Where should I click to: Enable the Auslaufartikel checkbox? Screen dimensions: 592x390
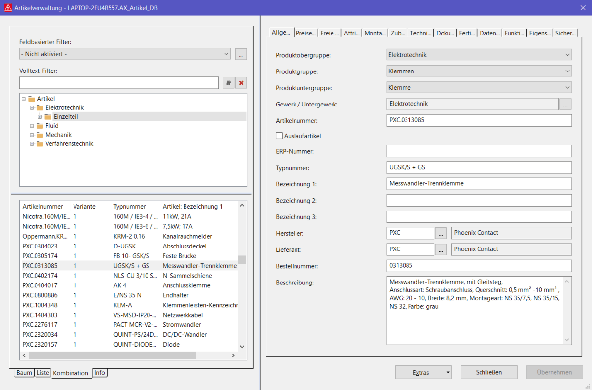[279, 135]
